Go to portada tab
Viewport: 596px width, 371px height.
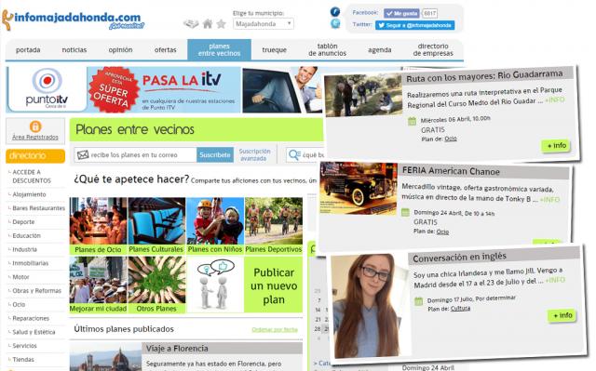coord(28,49)
